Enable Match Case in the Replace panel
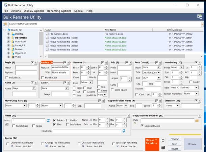206x152 pixels. coord(43,77)
